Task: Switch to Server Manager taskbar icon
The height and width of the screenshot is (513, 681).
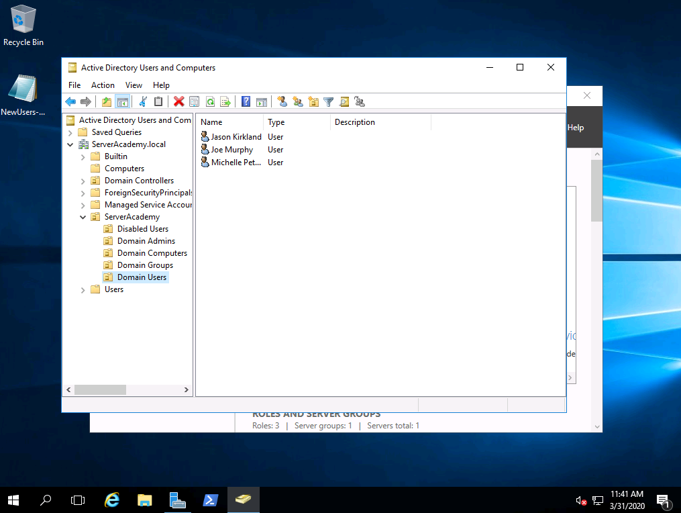Action: 178,500
